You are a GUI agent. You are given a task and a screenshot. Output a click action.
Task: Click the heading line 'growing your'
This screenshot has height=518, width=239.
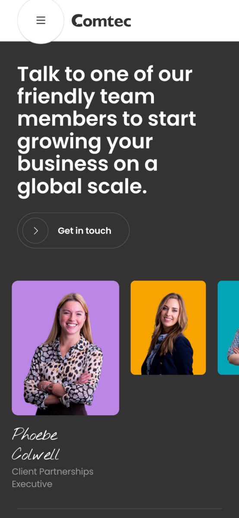click(85, 142)
